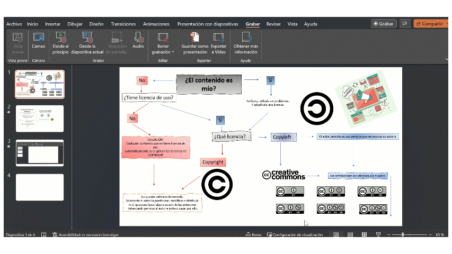Open the Diseño tab
The width and height of the screenshot is (452, 254).
[x=96, y=24]
